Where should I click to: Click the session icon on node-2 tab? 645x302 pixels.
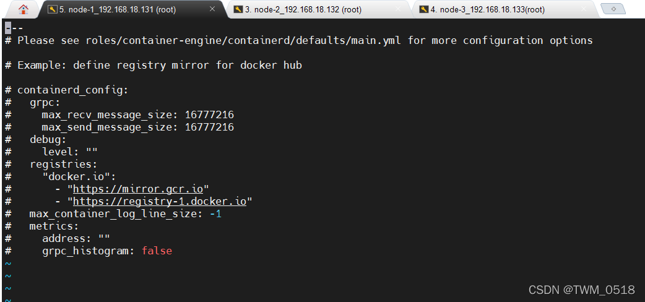click(238, 9)
